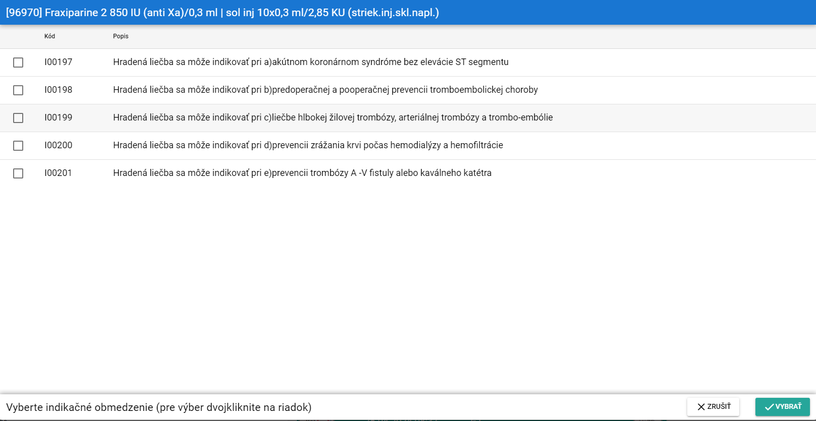Select code cell I00199
The image size is (816, 421).
click(x=59, y=117)
